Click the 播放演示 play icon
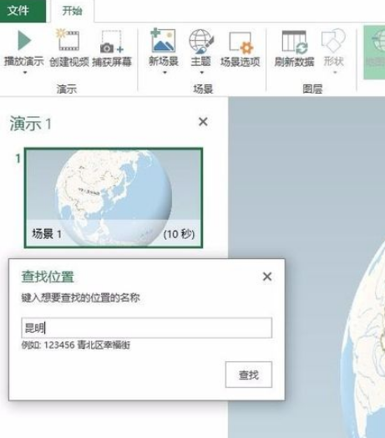385x438 pixels. [24, 41]
